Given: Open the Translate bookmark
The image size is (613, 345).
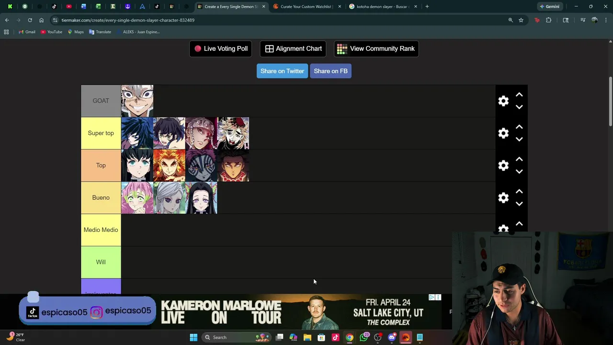Looking at the screenshot, I should coord(100,32).
